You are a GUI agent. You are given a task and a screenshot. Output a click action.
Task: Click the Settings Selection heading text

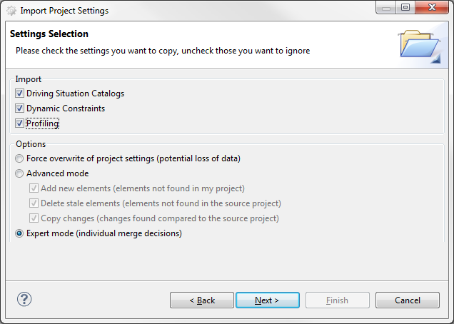pos(49,34)
